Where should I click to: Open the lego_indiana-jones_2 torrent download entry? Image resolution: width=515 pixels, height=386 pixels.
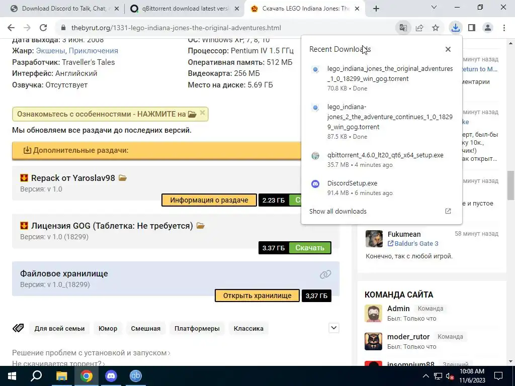(x=382, y=122)
